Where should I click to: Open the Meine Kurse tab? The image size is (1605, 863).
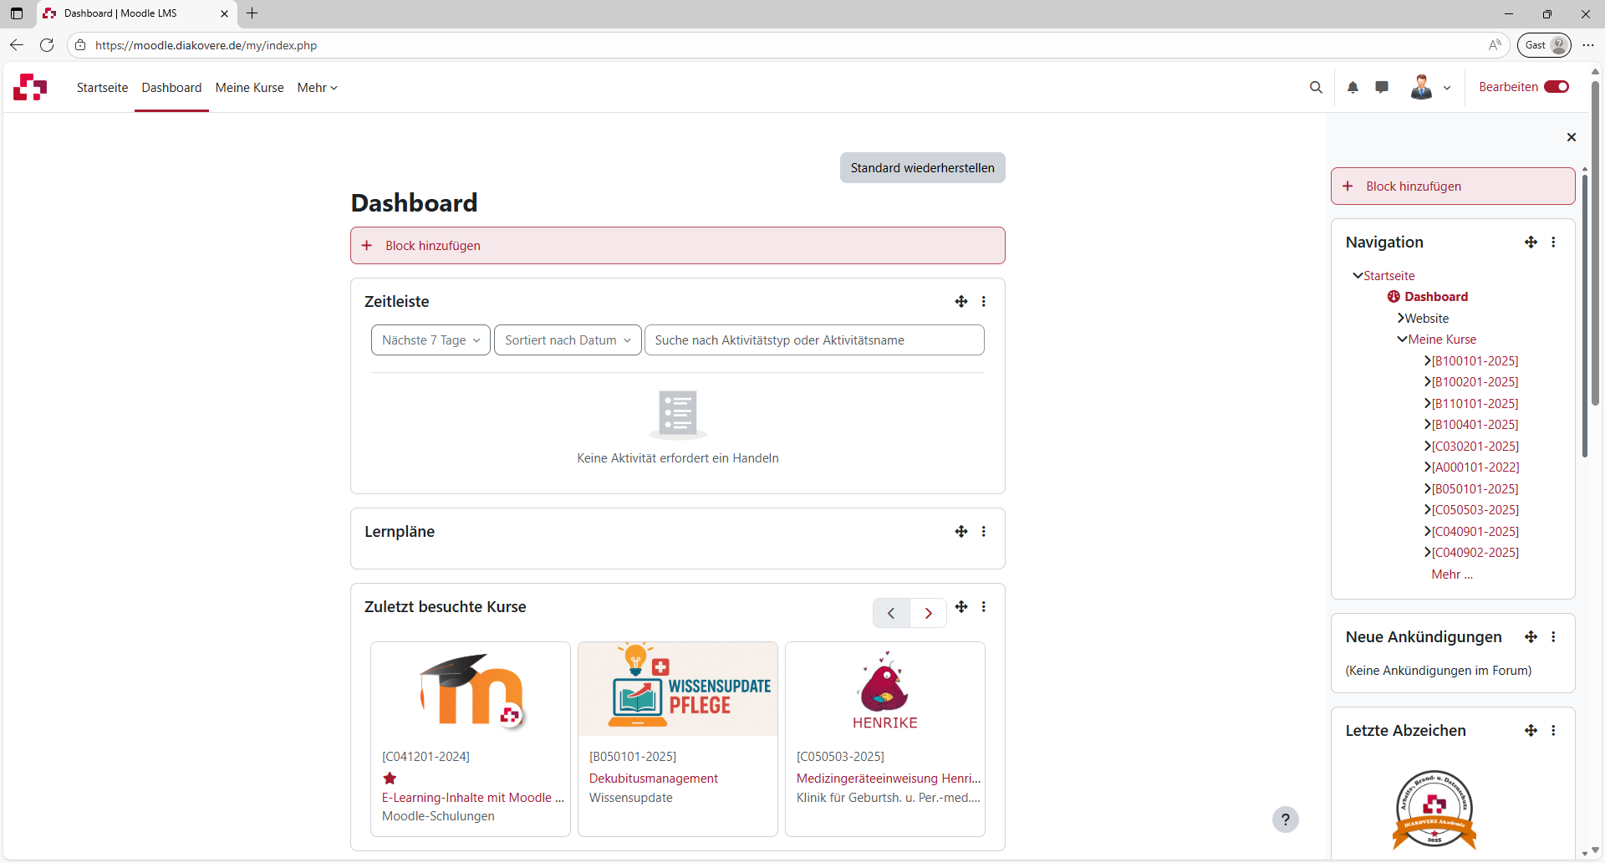coord(249,88)
